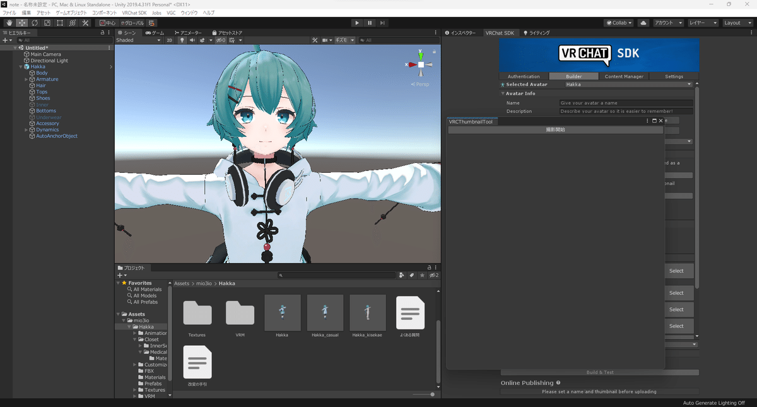Lock the Project panel

(x=429, y=268)
